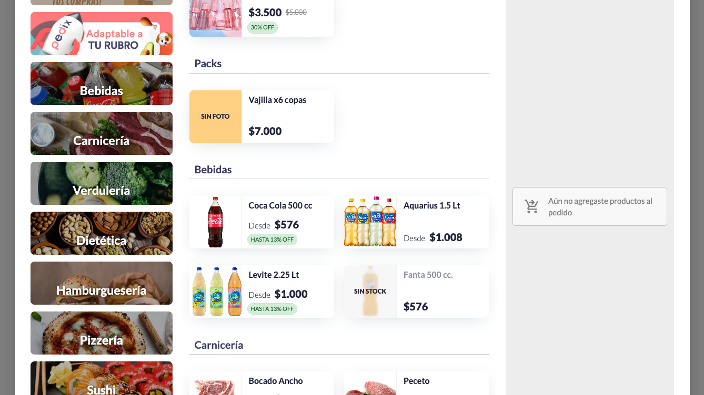Click the 30% OFF discount badge
The width and height of the screenshot is (704, 395).
pos(263,27)
